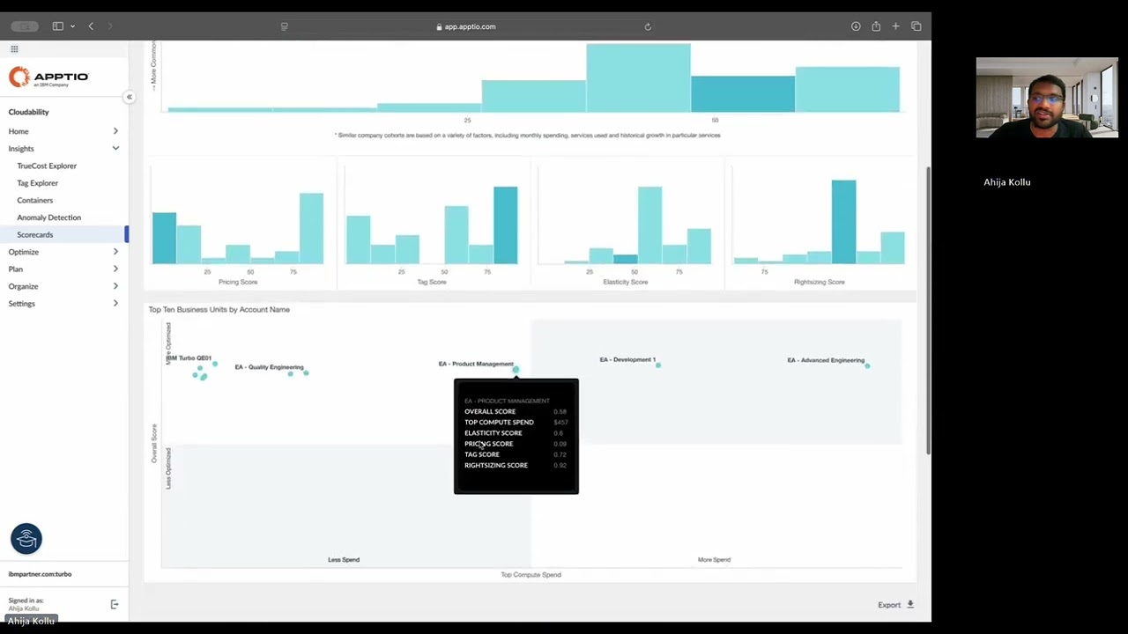1128x634 pixels.
Task: Click the Top Compute Spend axis label
Action: pyautogui.click(x=531, y=575)
